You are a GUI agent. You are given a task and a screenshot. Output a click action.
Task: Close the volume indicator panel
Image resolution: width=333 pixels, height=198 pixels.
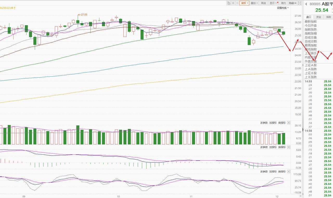[x=289, y=123]
